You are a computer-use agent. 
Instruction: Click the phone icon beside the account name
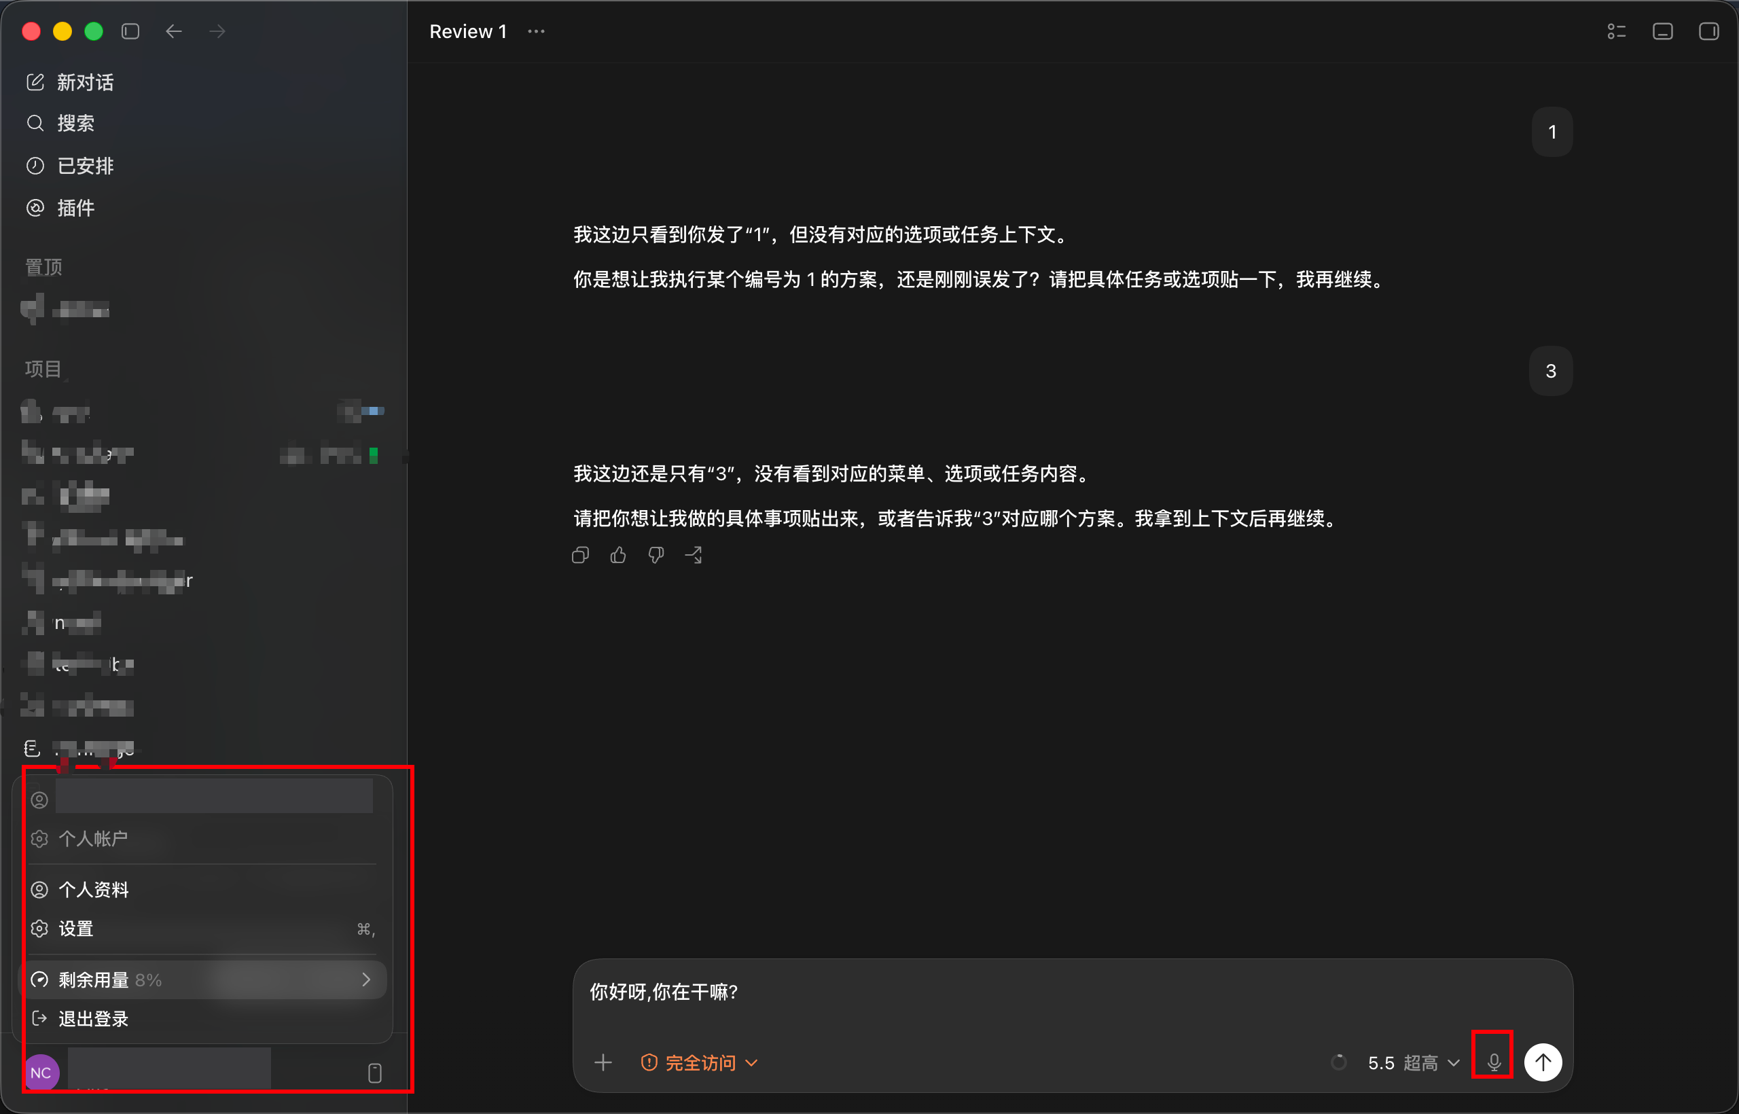pos(375,1073)
